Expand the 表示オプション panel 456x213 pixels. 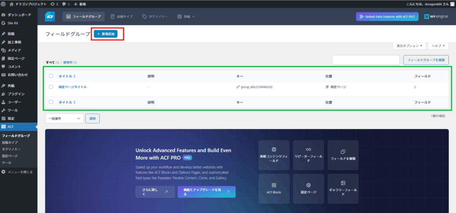408,46
